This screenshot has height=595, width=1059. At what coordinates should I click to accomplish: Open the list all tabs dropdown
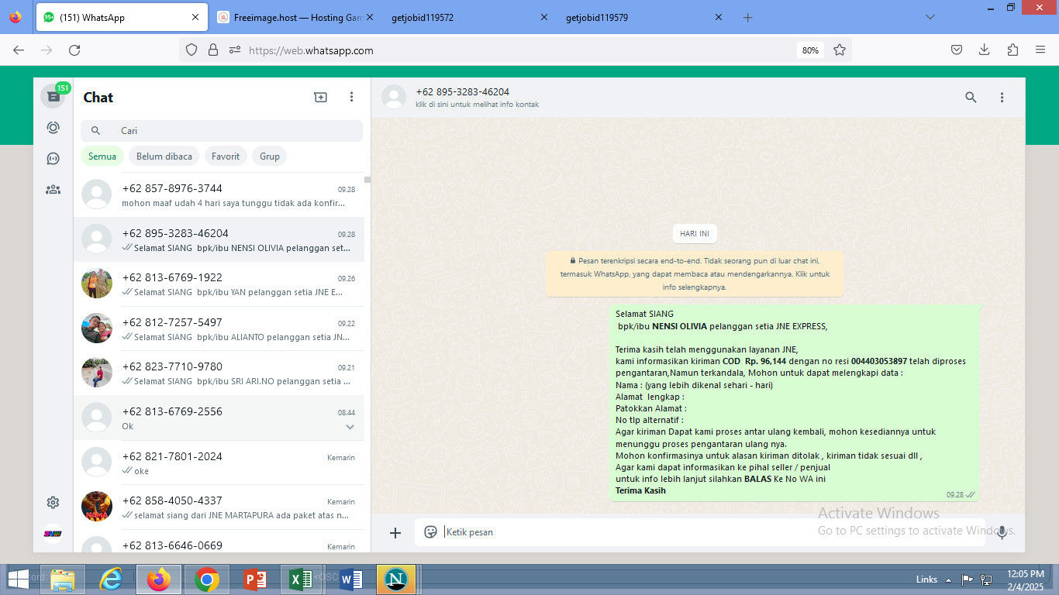[930, 17]
